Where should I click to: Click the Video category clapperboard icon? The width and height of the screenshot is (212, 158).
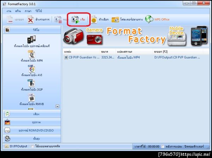(x=7, y=30)
